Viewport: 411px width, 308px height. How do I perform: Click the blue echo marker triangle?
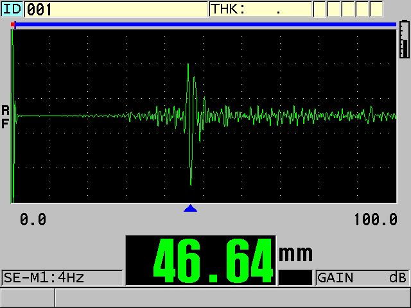click(190, 208)
